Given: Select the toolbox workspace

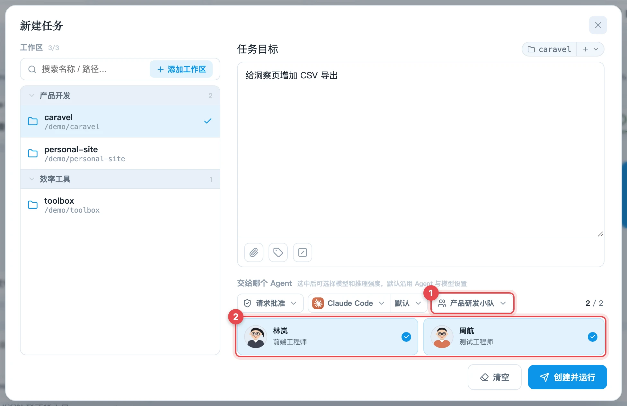Looking at the screenshot, I should pos(120,205).
